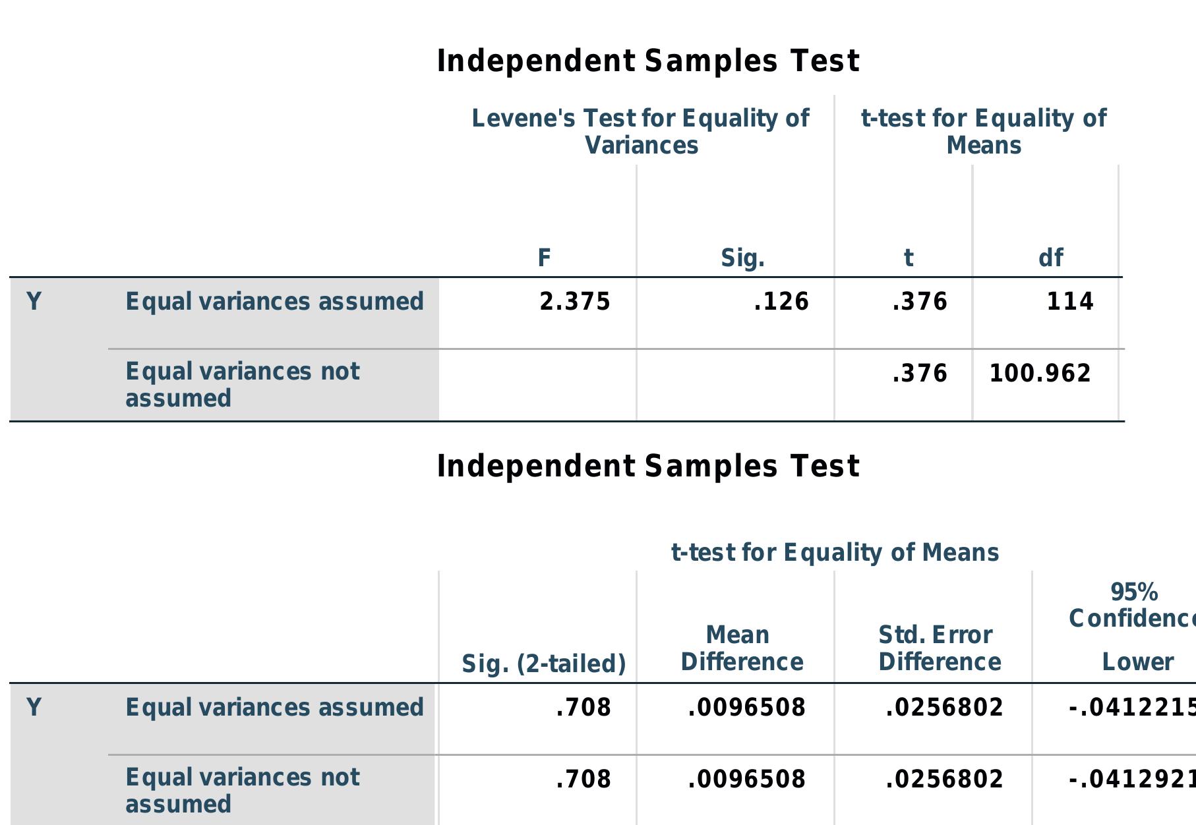Click the t column header
Screen dimensions: 1196x825
click(909, 258)
